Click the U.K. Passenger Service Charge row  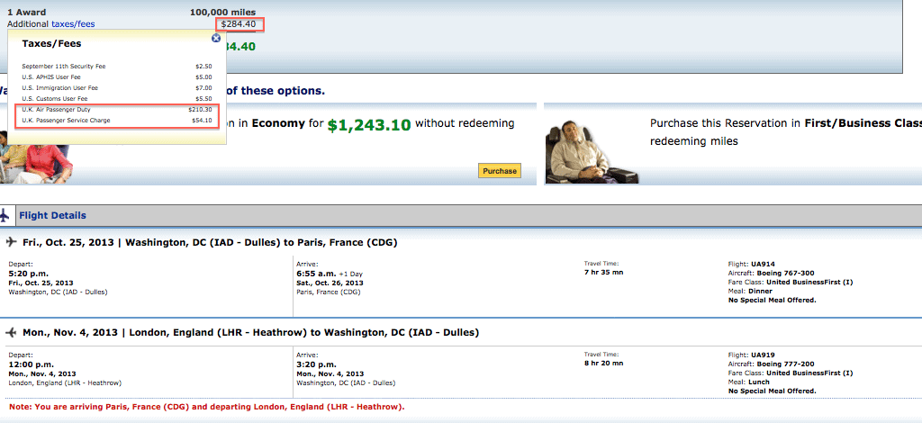coord(116,121)
